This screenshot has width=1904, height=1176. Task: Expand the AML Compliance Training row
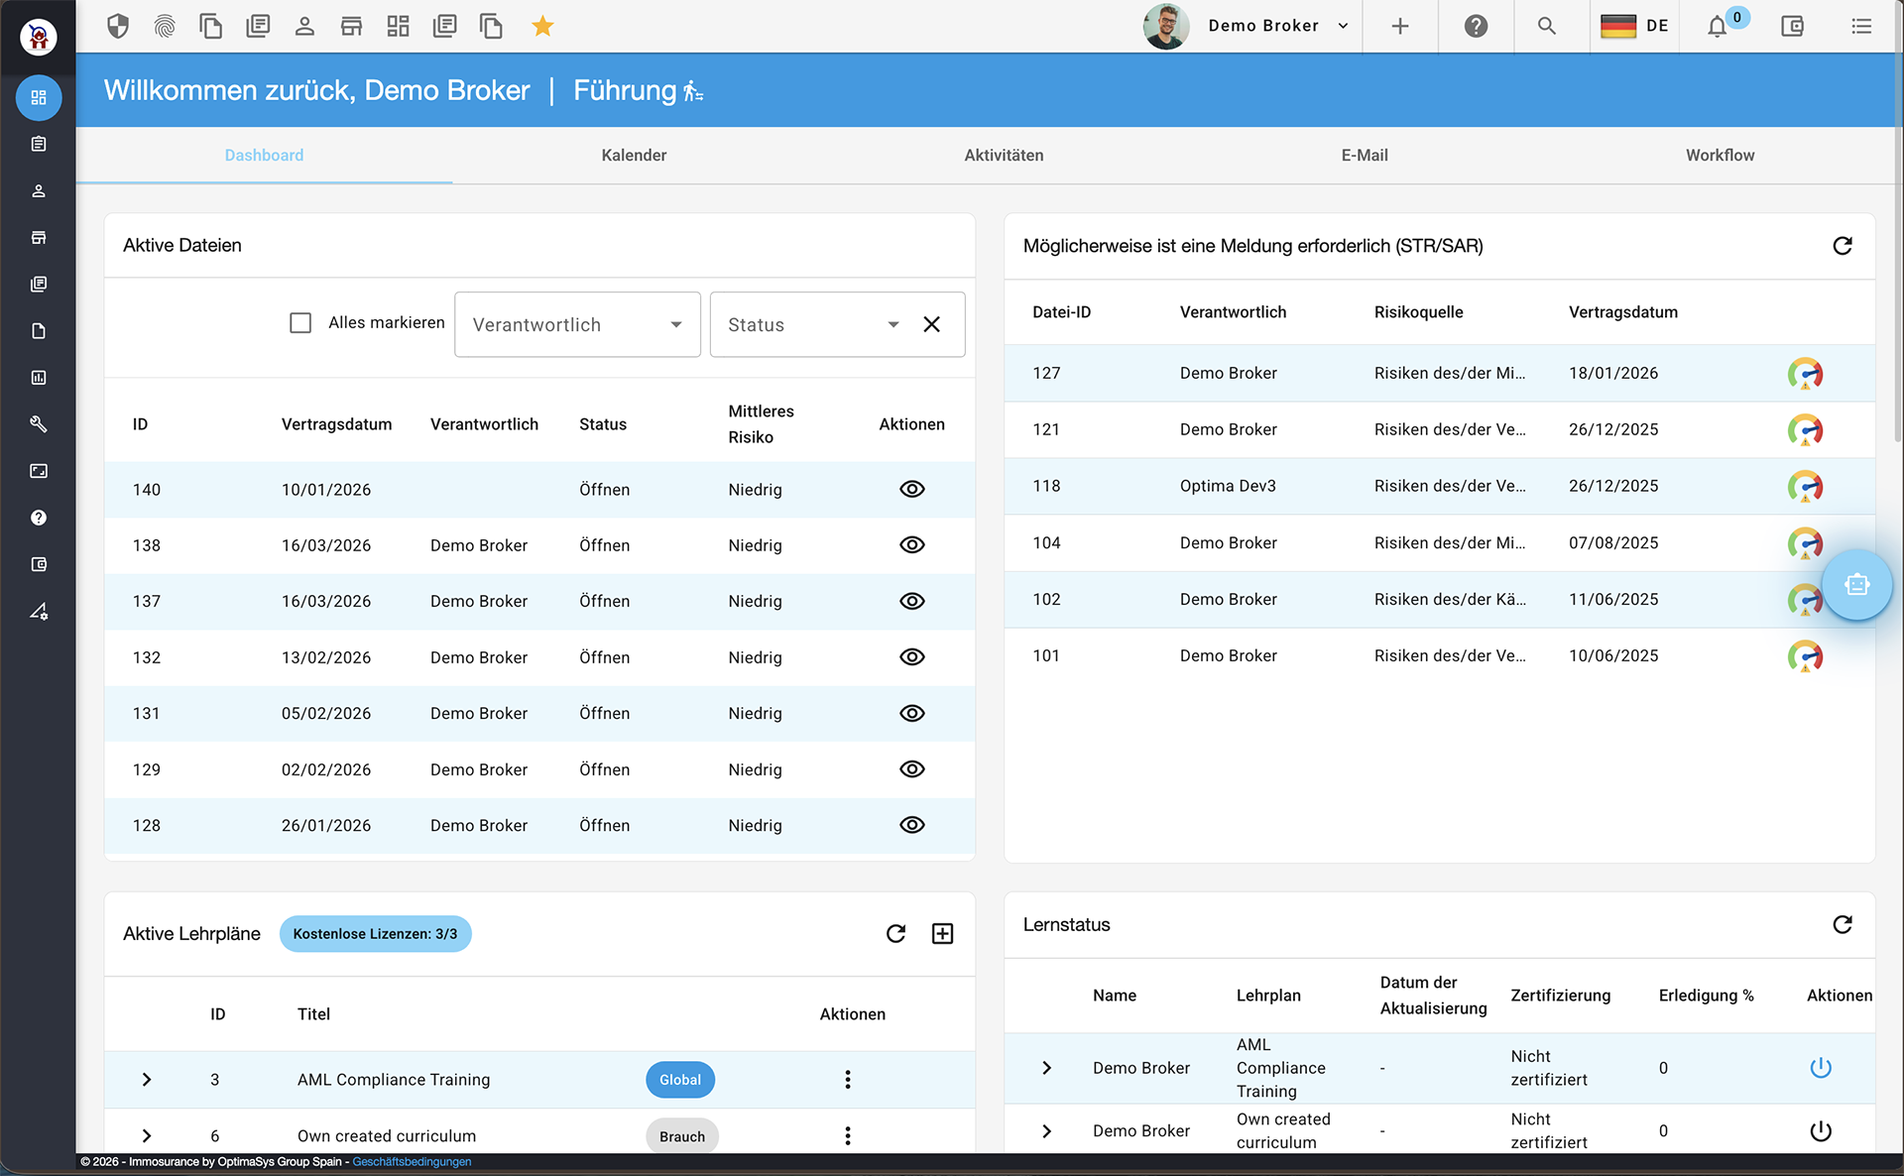point(147,1080)
